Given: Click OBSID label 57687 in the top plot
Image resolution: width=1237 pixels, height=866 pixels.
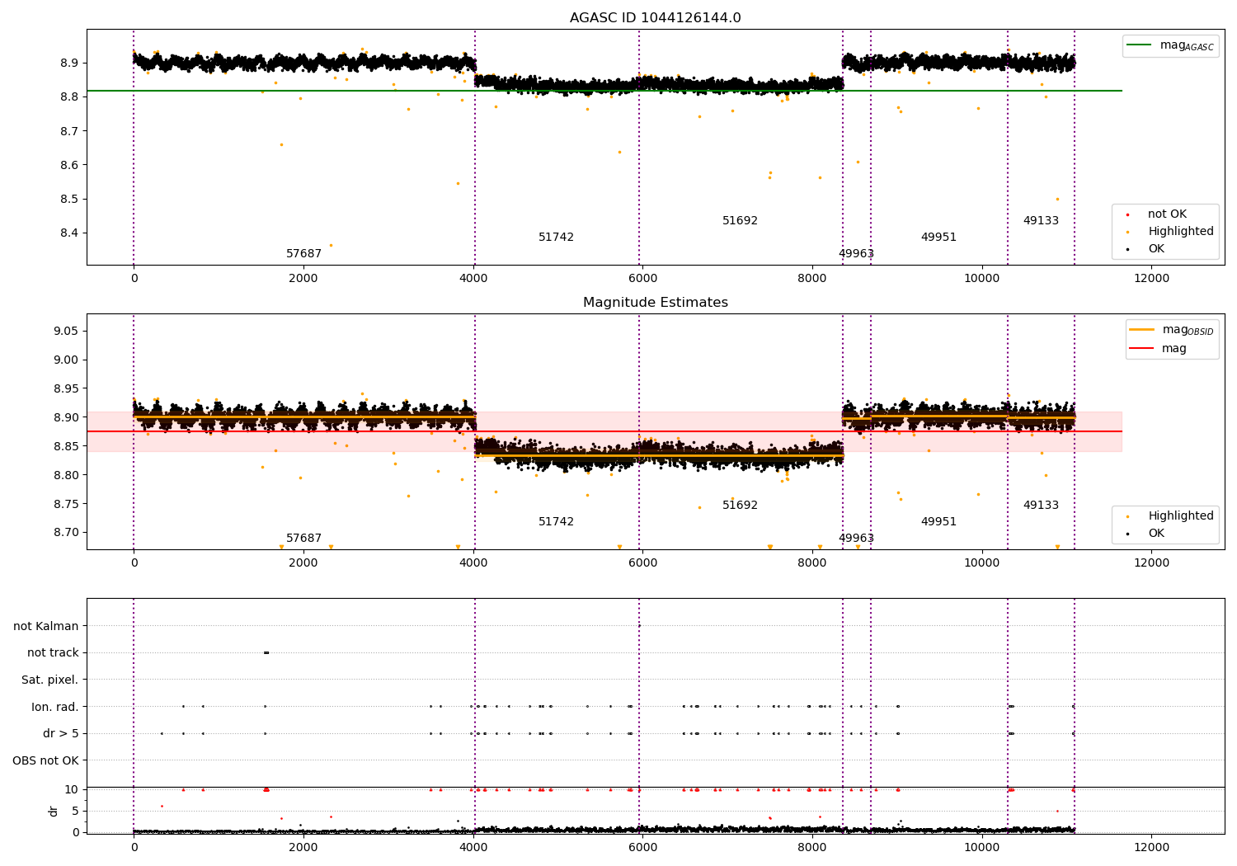Looking at the screenshot, I should tap(303, 254).
